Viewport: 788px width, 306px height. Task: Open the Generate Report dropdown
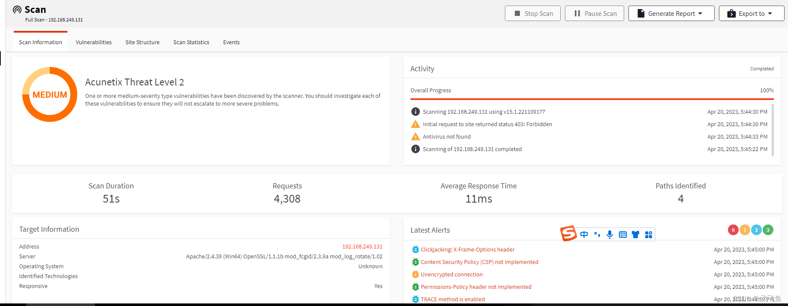(671, 13)
